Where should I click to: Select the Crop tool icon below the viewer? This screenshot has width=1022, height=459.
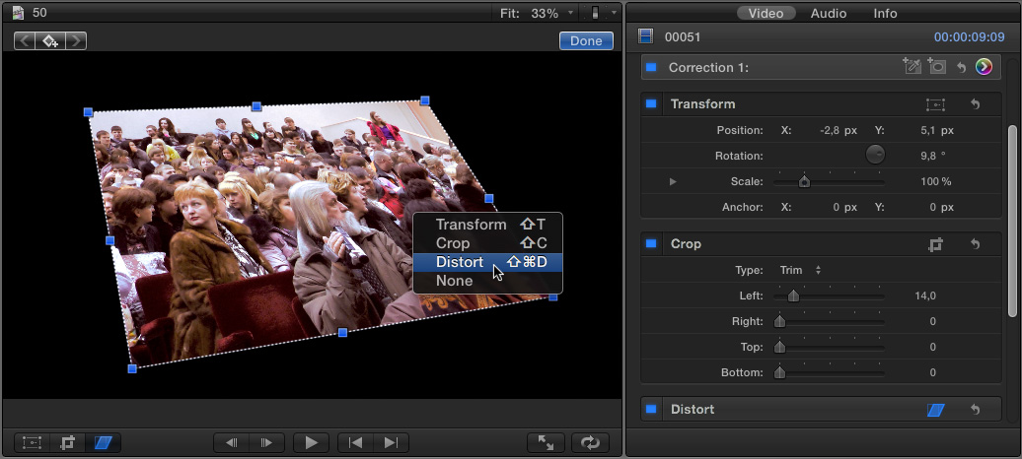pyautogui.click(x=68, y=443)
